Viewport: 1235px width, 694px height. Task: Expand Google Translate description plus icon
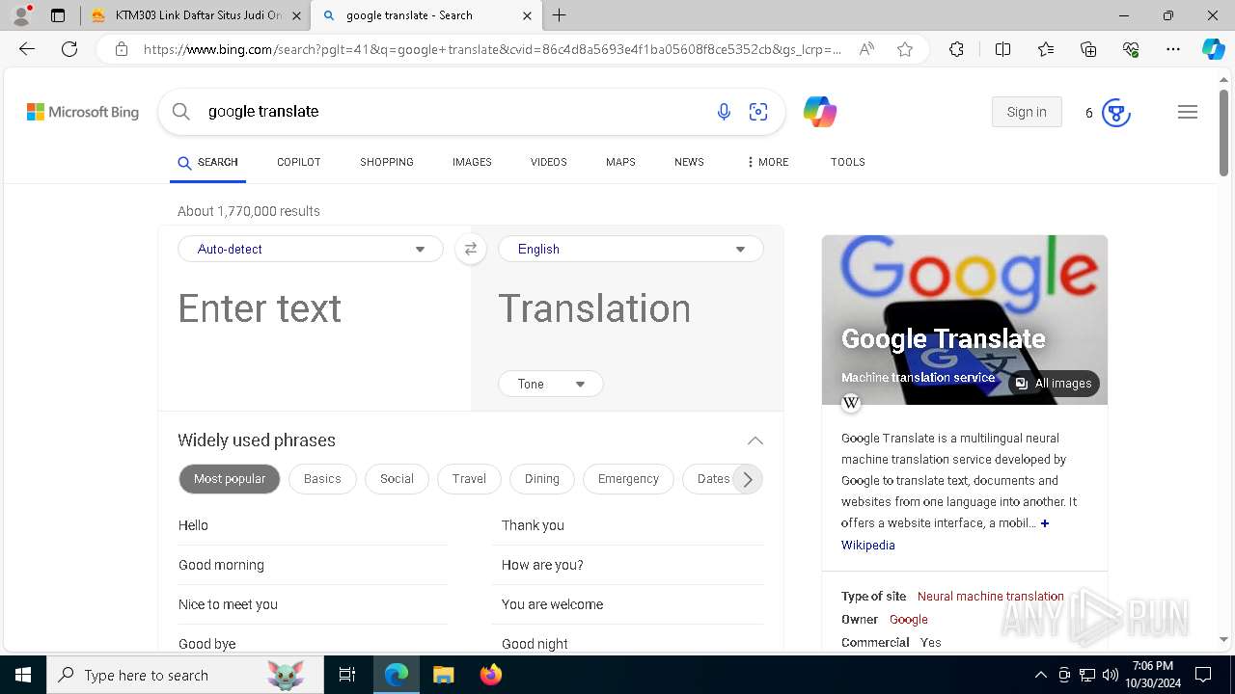1045,523
